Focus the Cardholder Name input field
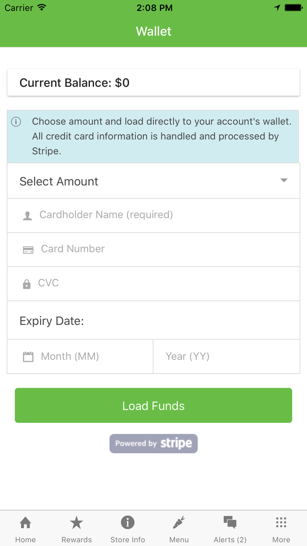Screen dimensions: 307x546 click(x=153, y=215)
